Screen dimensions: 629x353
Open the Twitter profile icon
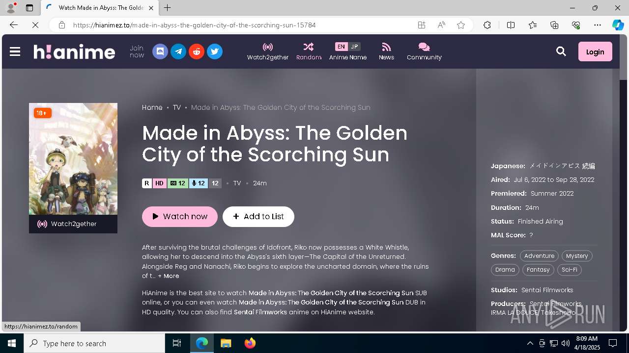[215, 51]
